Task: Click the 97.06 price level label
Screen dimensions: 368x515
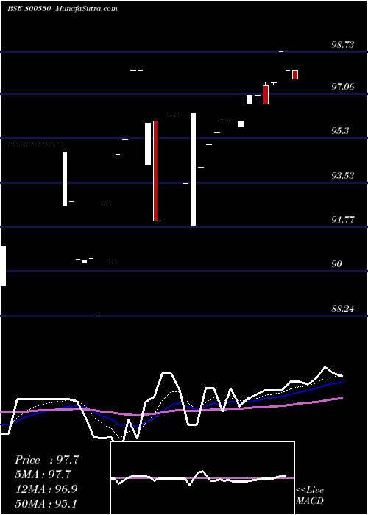Action: pyautogui.click(x=343, y=87)
